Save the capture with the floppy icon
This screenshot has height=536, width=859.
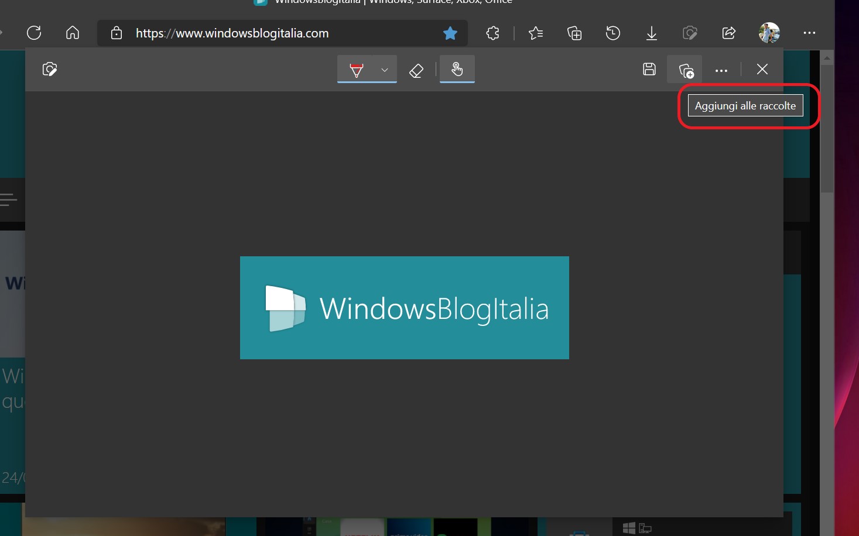pos(649,69)
